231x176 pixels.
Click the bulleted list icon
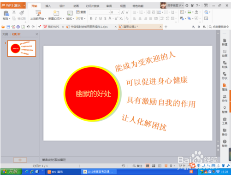pos(134,12)
